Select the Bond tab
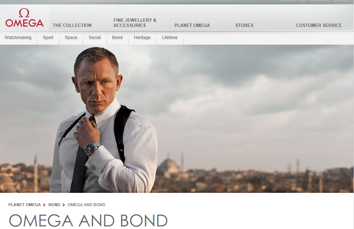Screen dimensions: 354x229 point(117,38)
